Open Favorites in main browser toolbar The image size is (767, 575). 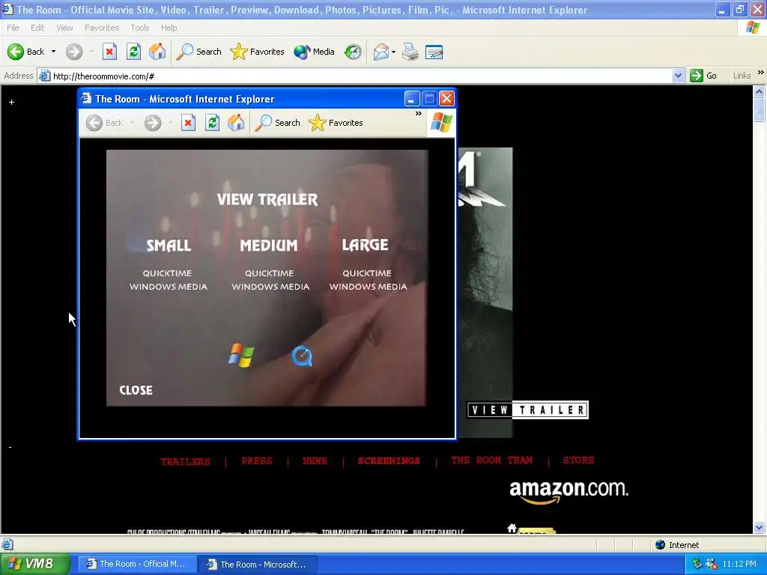coord(257,52)
